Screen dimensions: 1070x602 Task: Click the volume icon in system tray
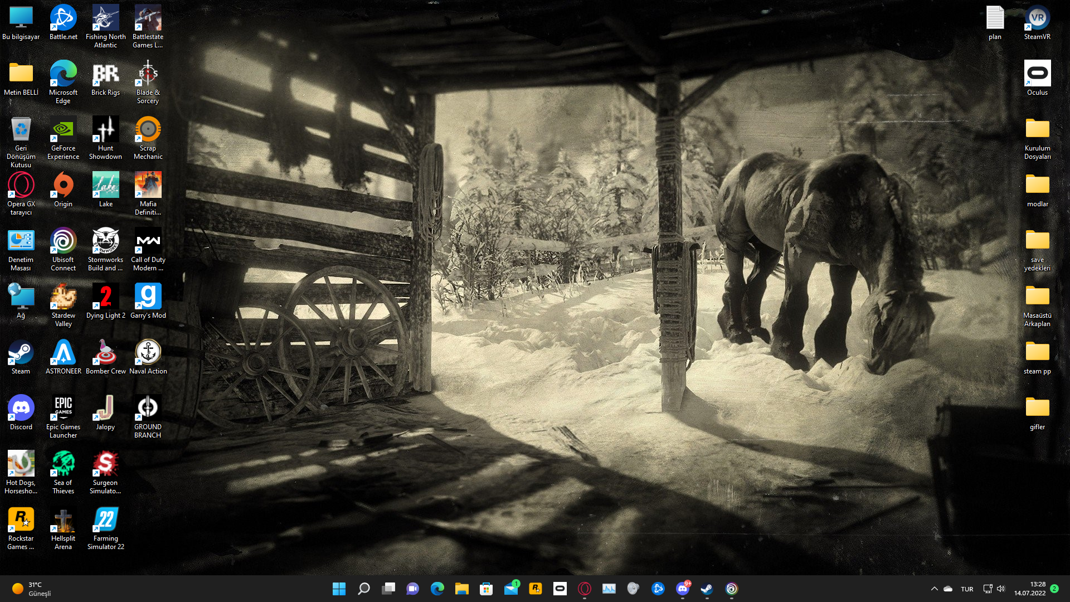pos(1001,589)
